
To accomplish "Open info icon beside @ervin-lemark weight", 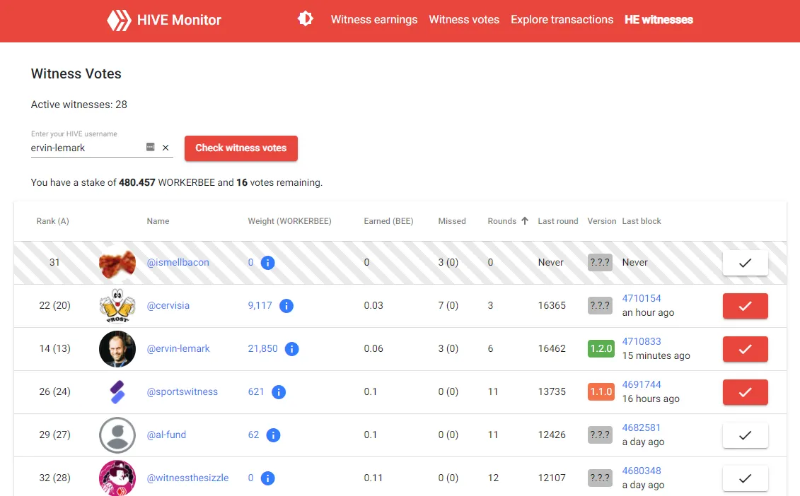I will [x=291, y=349].
